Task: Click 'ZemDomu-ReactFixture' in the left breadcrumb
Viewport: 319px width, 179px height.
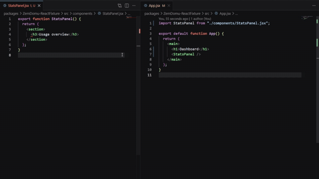Action: 41,14
